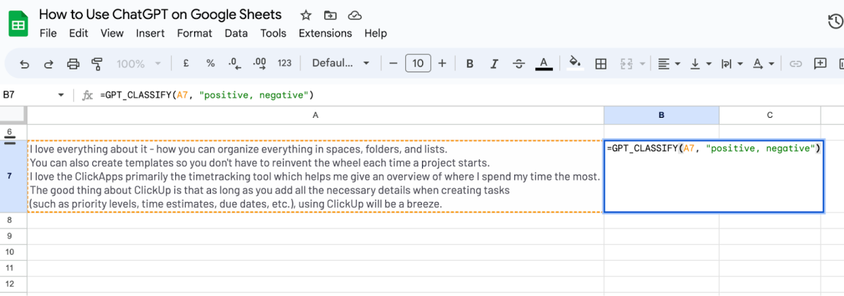Screen dimensions: 844x296
Task: Decrease font size with minus
Action: coord(392,63)
